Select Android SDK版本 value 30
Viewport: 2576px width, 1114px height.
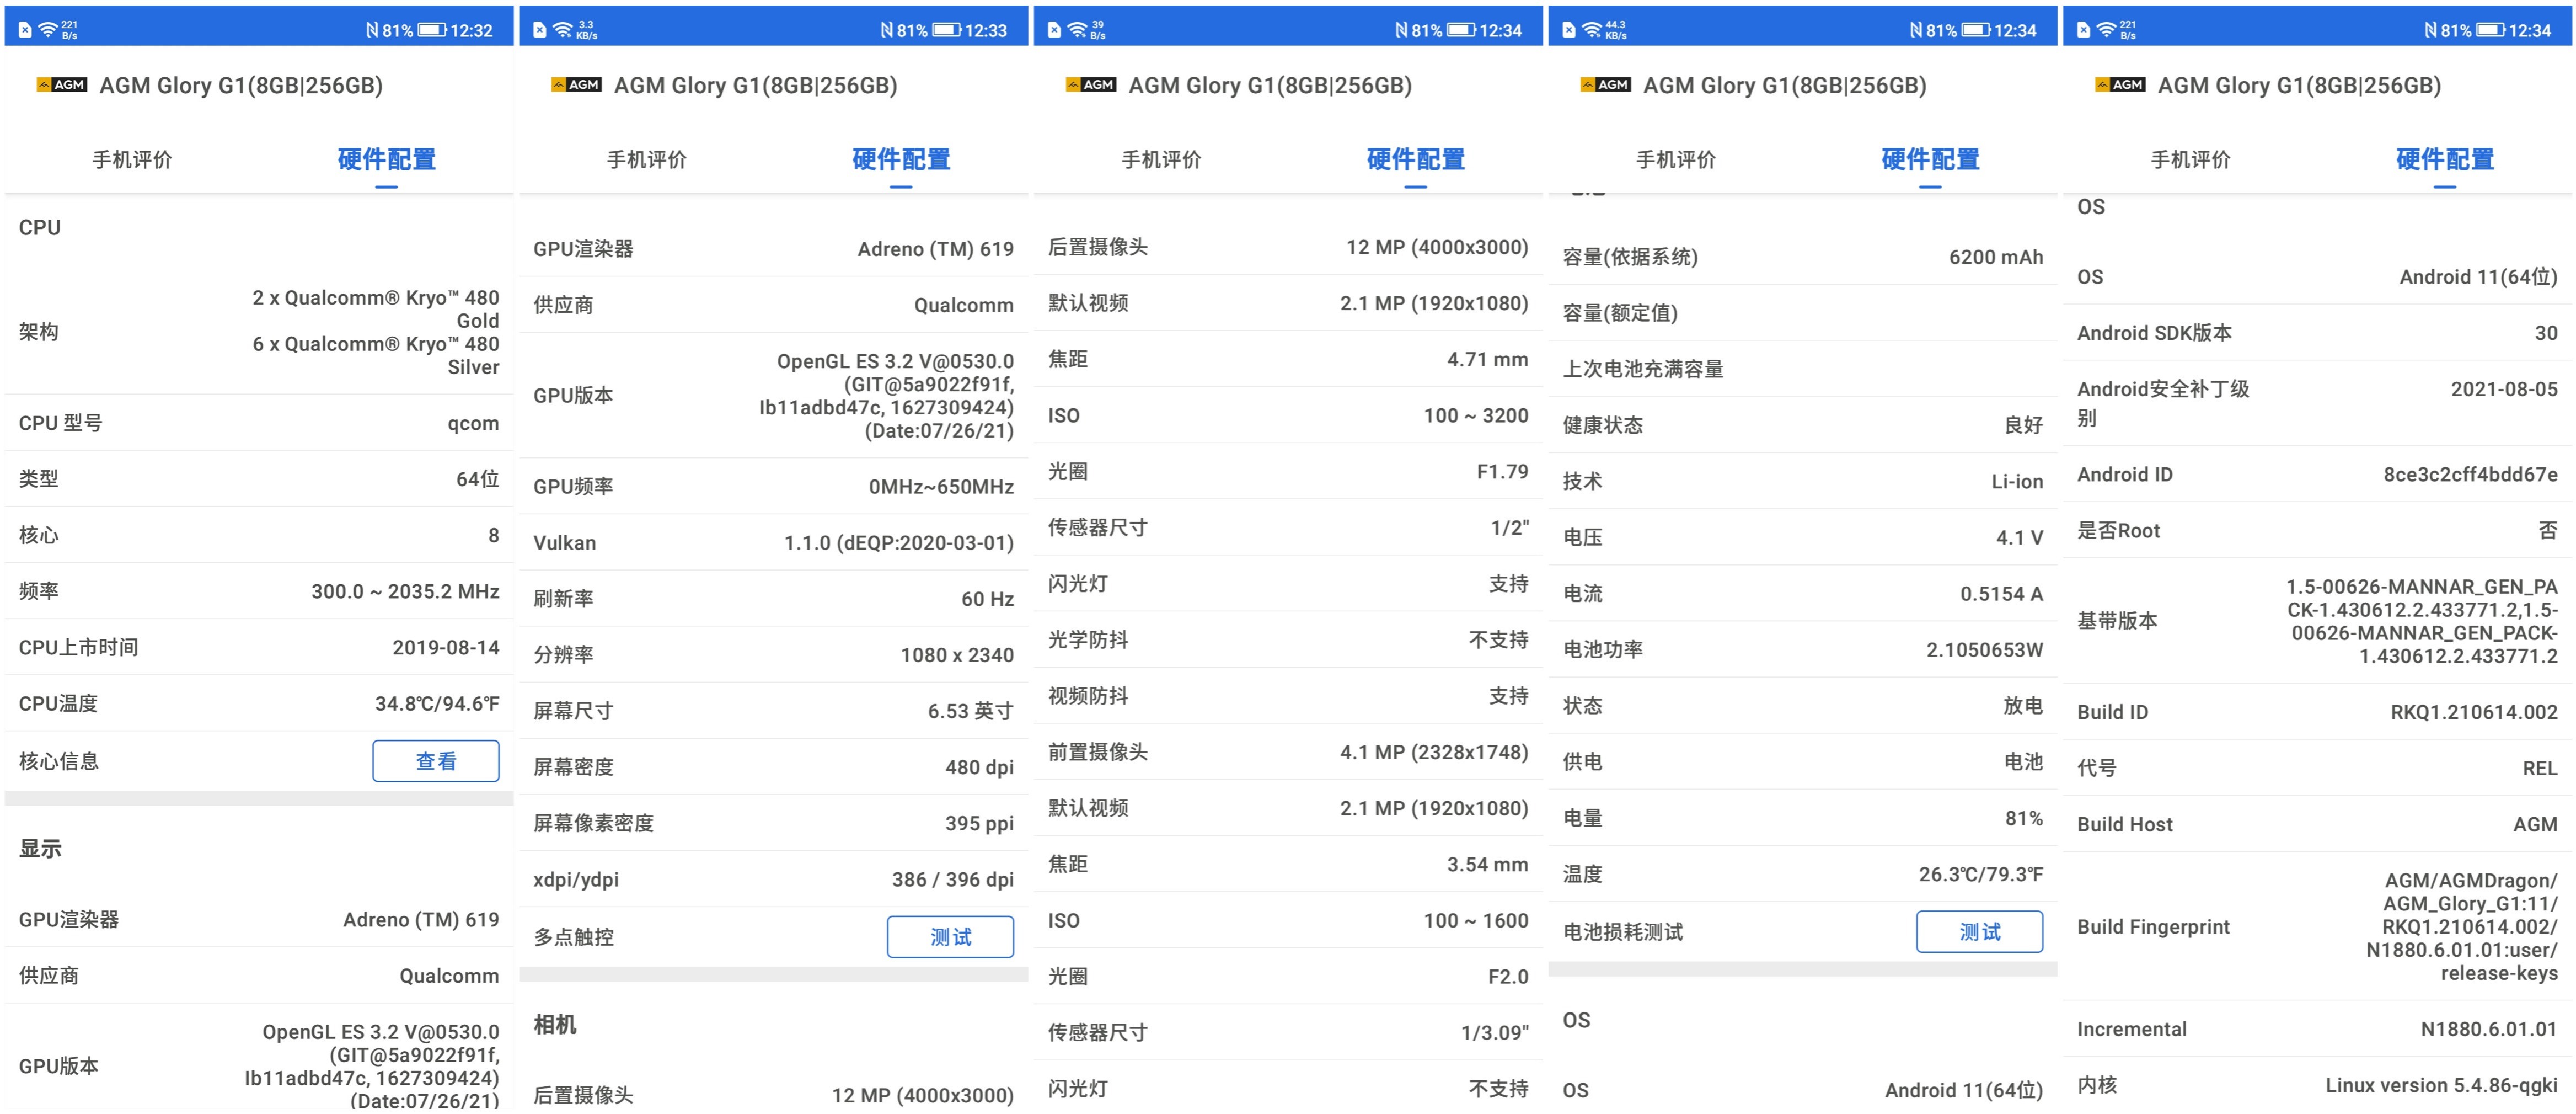[2546, 332]
